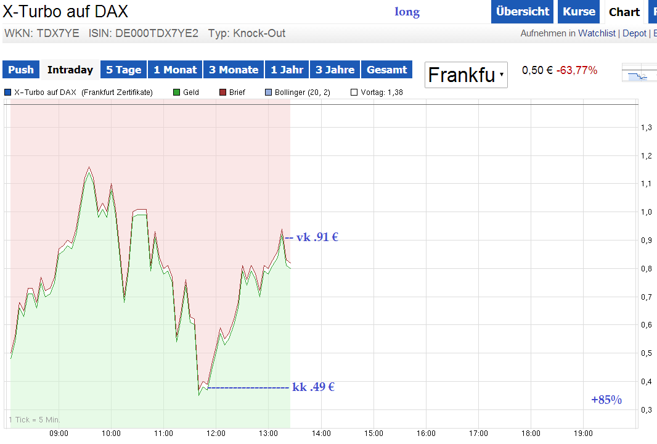Toggle the Vortag: 1,38 legend checkbox
The image size is (657, 444).
click(353, 92)
